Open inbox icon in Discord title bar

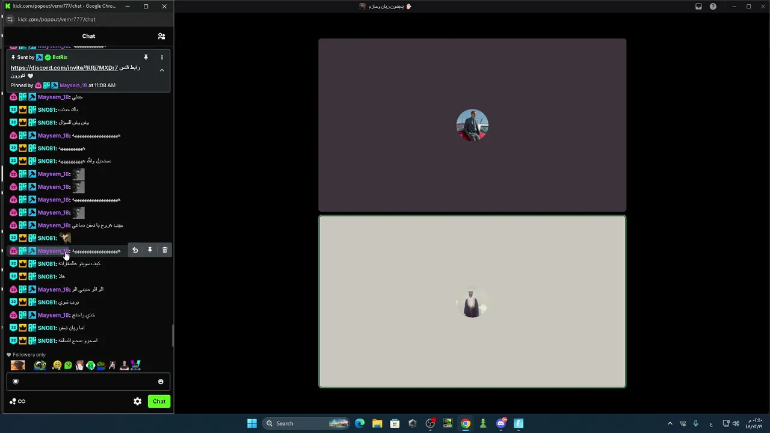coord(698,7)
